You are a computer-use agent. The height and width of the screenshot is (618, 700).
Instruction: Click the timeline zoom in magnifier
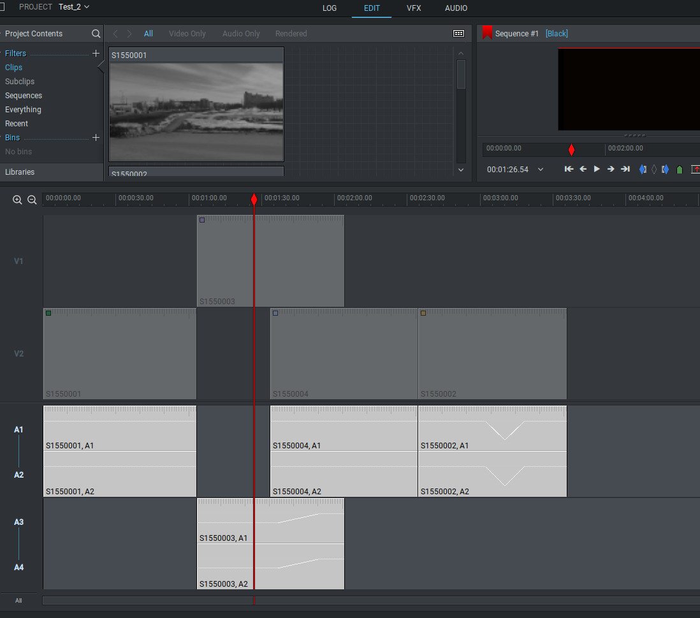coord(17,200)
